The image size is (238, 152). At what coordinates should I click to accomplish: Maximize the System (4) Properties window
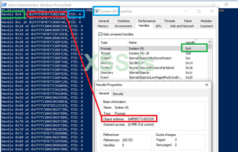(199, 11)
